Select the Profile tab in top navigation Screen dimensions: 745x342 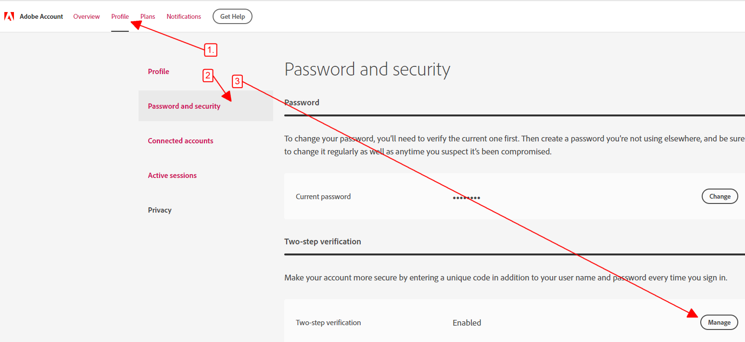click(120, 16)
